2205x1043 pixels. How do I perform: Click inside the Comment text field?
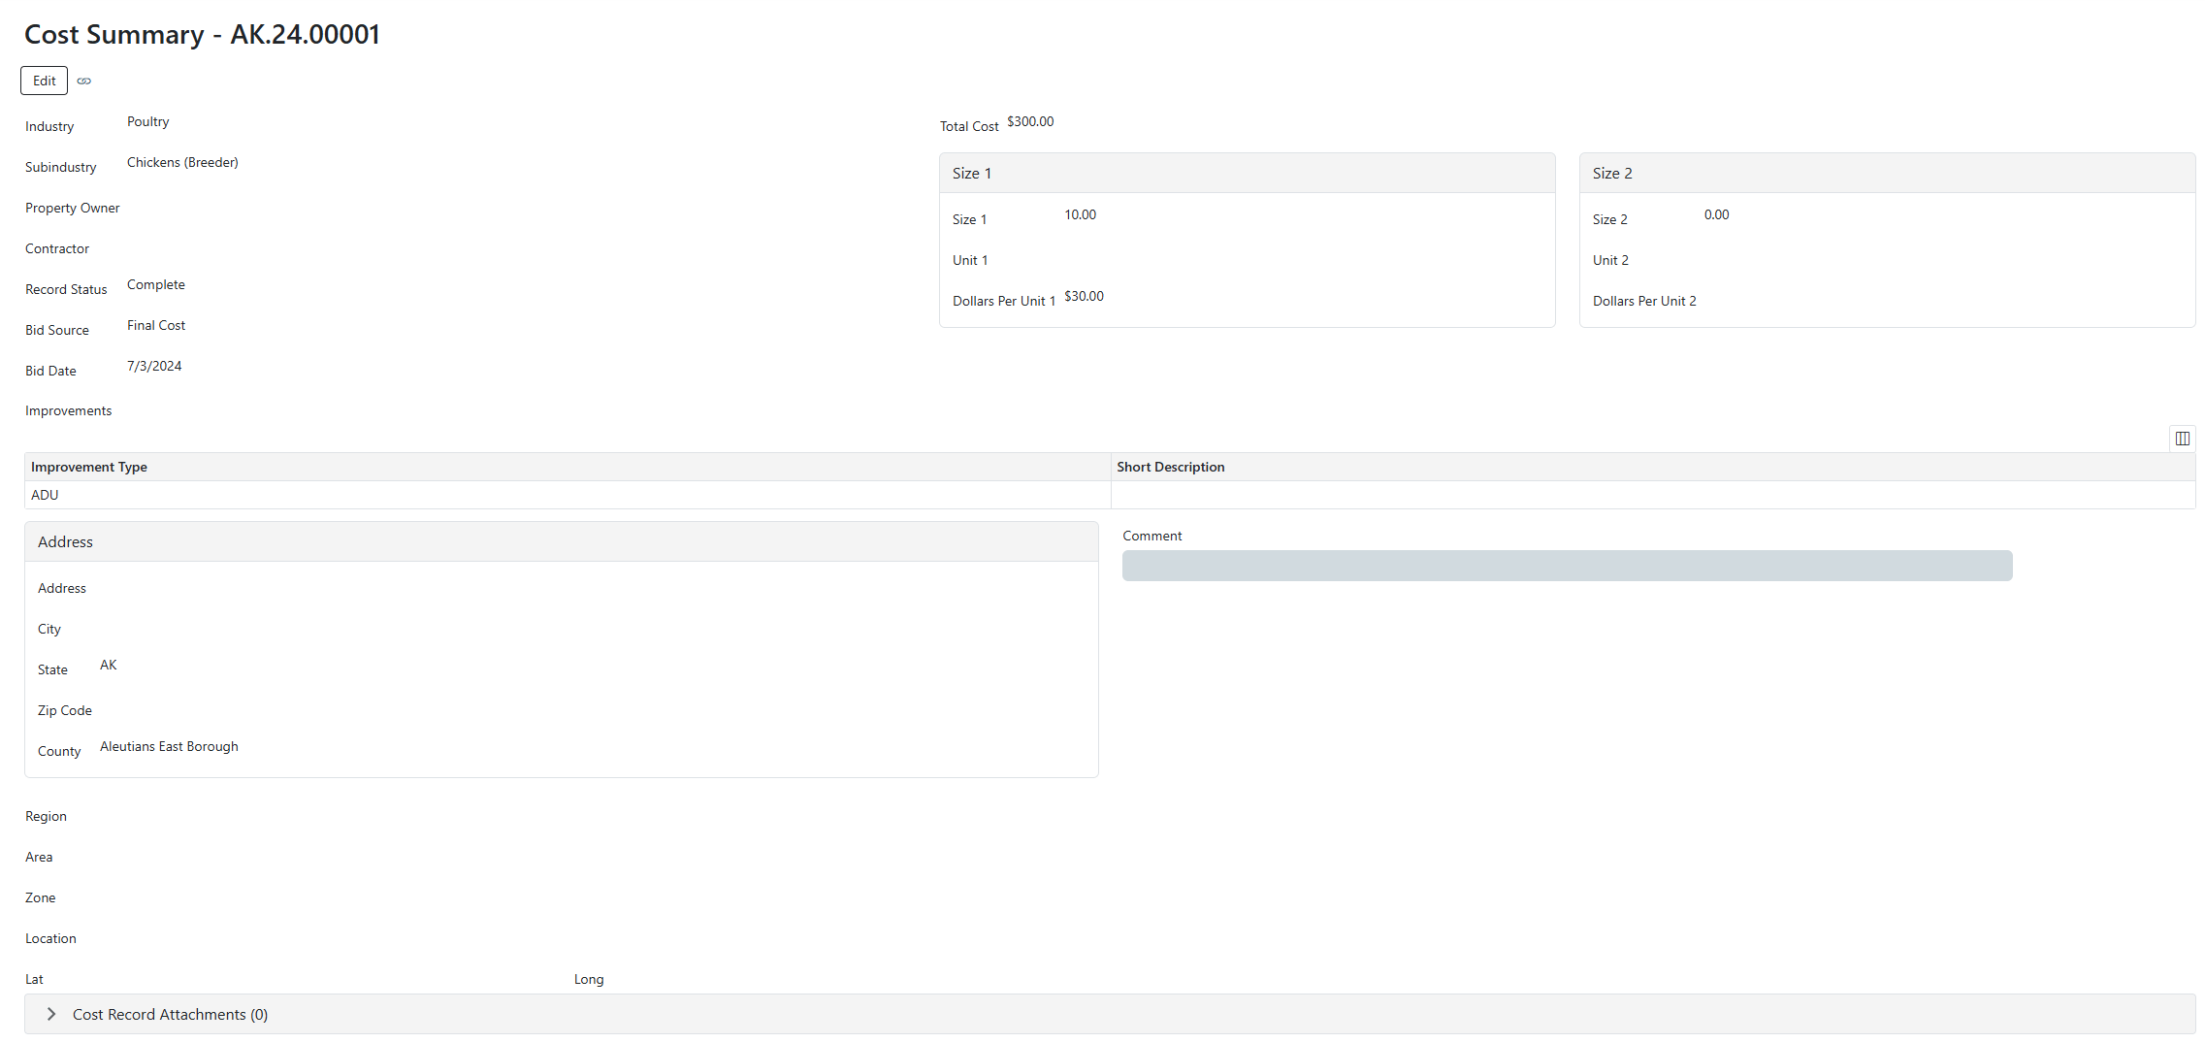[x=1566, y=566]
